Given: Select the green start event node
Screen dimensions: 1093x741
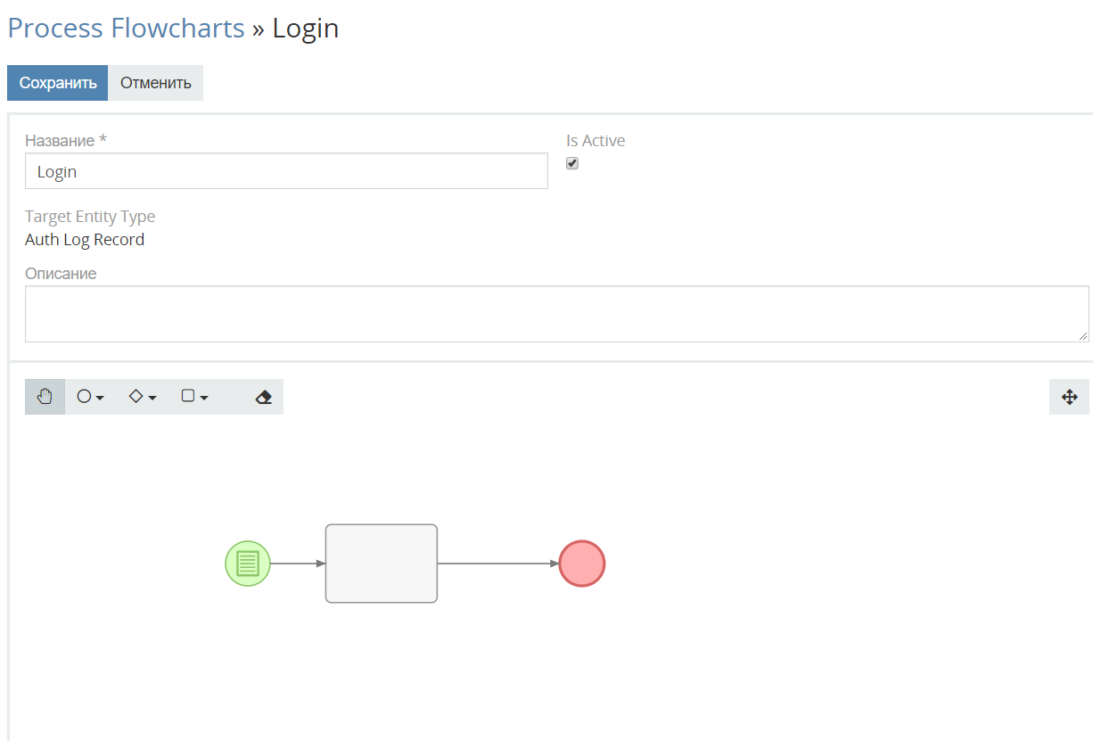Looking at the screenshot, I should pos(248,564).
